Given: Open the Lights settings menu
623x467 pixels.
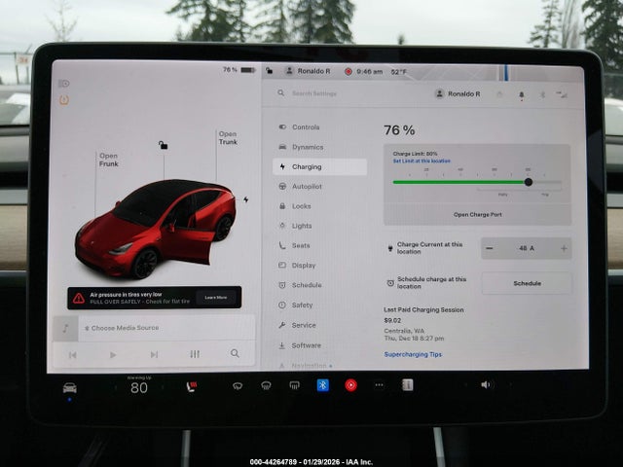Looking at the screenshot, I should point(296,226).
